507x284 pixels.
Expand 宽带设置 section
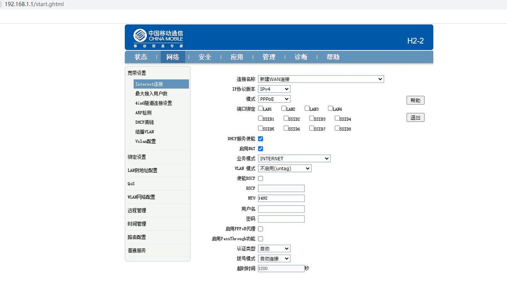[x=137, y=73]
